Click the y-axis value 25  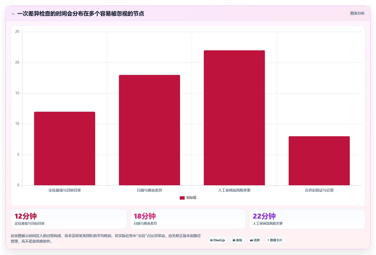click(17, 32)
